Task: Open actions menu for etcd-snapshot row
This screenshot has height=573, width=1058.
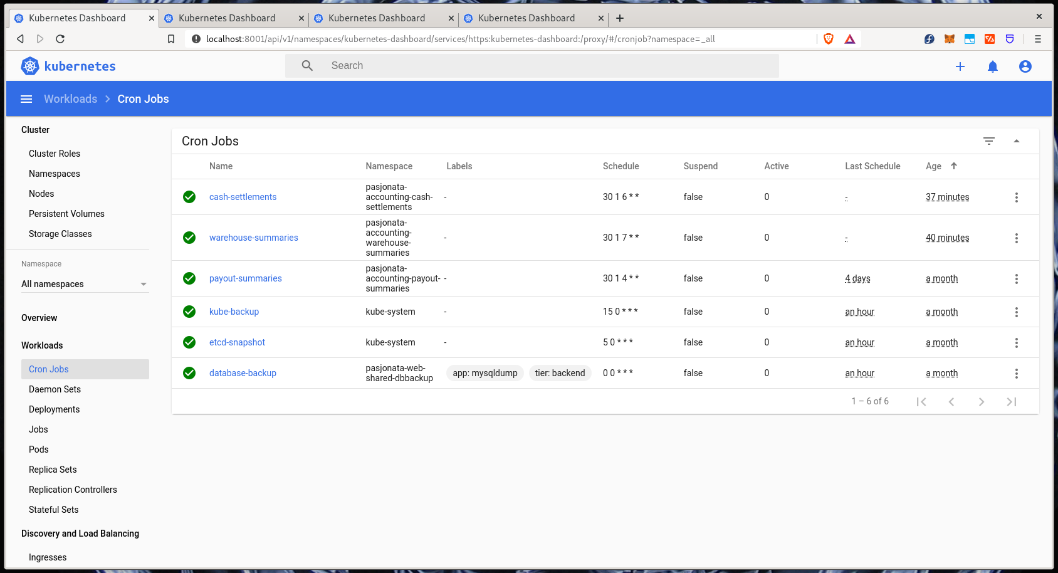Action: click(1017, 343)
